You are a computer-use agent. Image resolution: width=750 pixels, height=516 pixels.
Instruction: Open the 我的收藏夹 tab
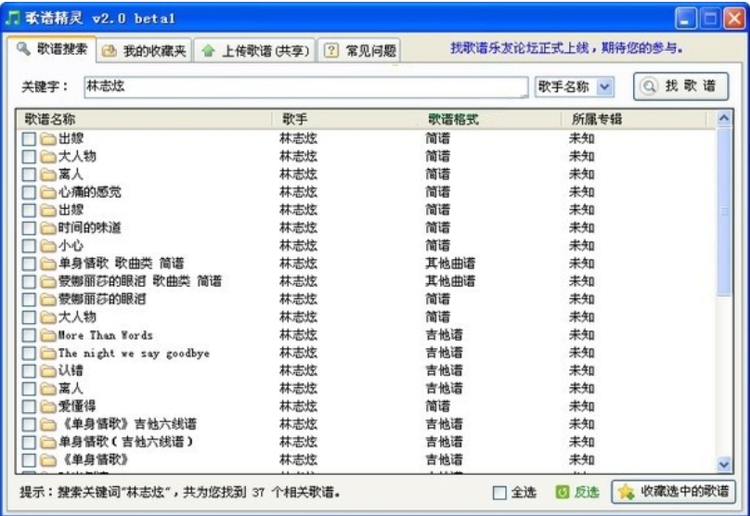145,51
